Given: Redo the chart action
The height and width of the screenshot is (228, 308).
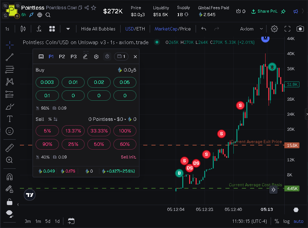Looking at the screenshot, I should pyautogui.click(x=217, y=29).
